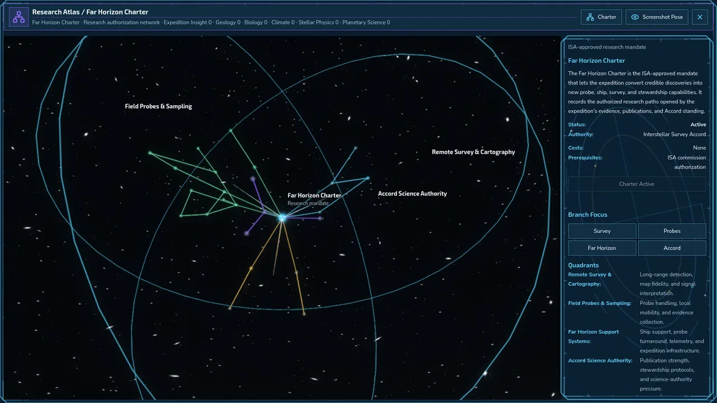Click the Far Horizon Support Systems quadrant entry
Screen dimensions: 717x403
tap(637, 341)
